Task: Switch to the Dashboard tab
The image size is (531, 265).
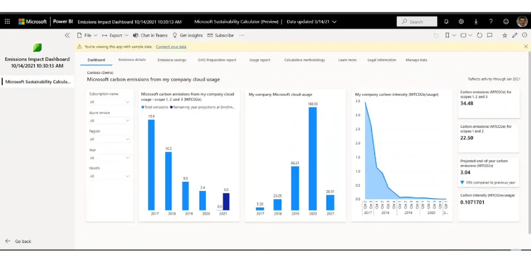Action: point(96,60)
